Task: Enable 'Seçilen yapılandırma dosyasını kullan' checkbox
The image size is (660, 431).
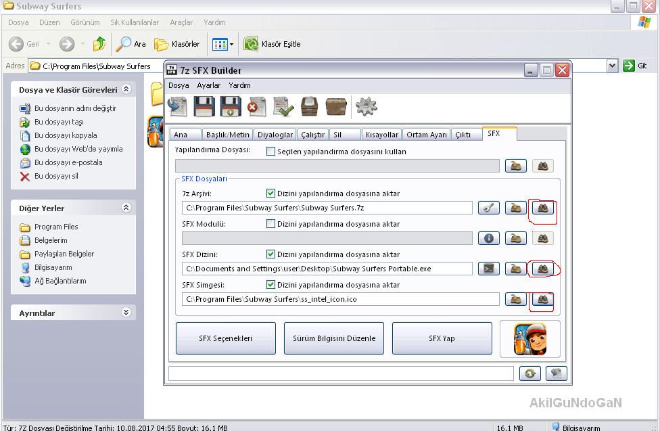Action: (x=271, y=152)
